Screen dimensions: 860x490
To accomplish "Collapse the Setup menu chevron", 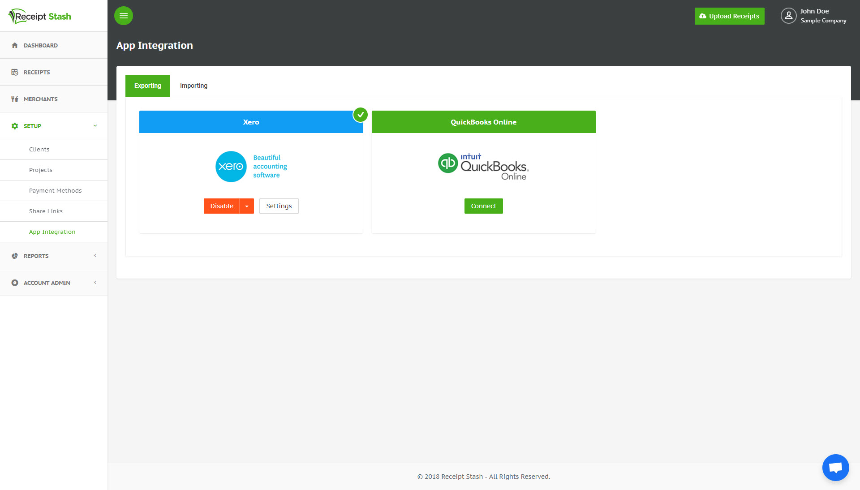I will (95, 126).
